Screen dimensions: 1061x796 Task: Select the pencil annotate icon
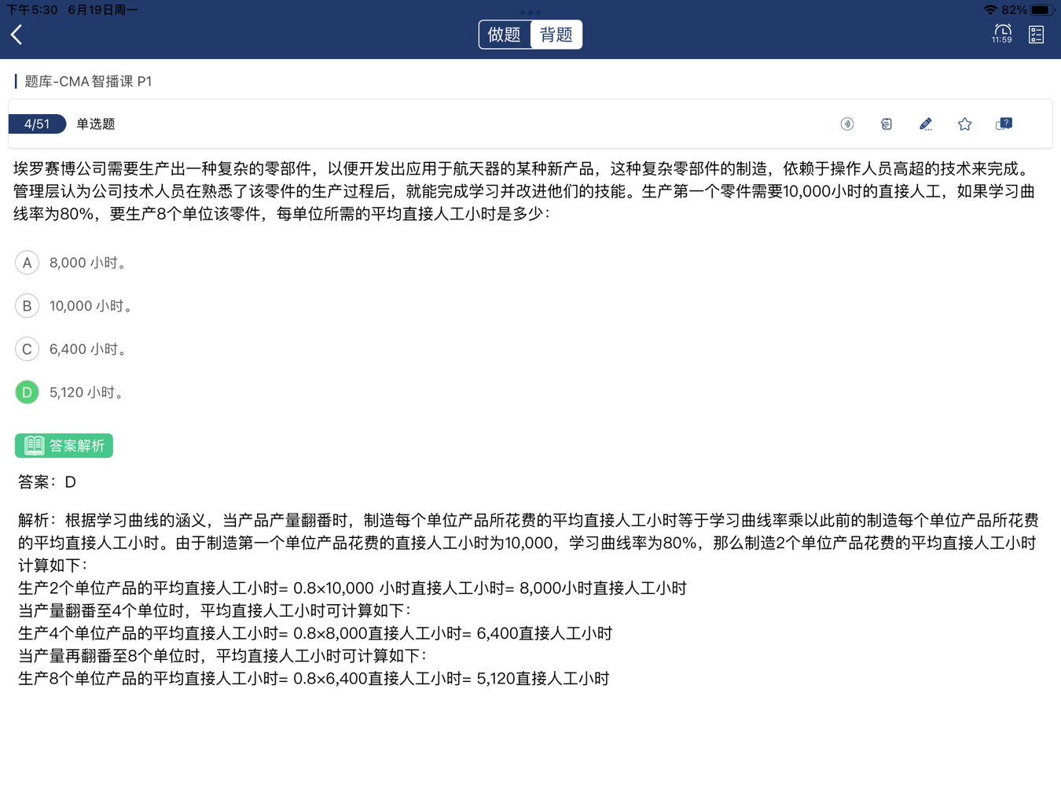pyautogui.click(x=926, y=124)
